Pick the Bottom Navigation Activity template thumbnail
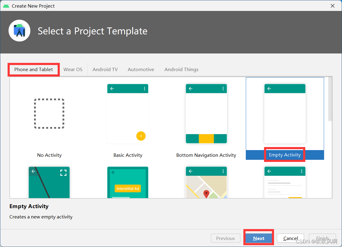 (x=206, y=114)
